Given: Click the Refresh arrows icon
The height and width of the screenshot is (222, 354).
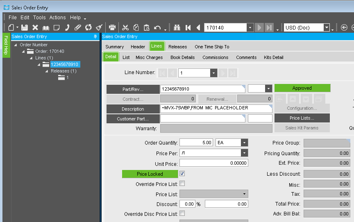Looking at the screenshot, I should click(88, 27).
